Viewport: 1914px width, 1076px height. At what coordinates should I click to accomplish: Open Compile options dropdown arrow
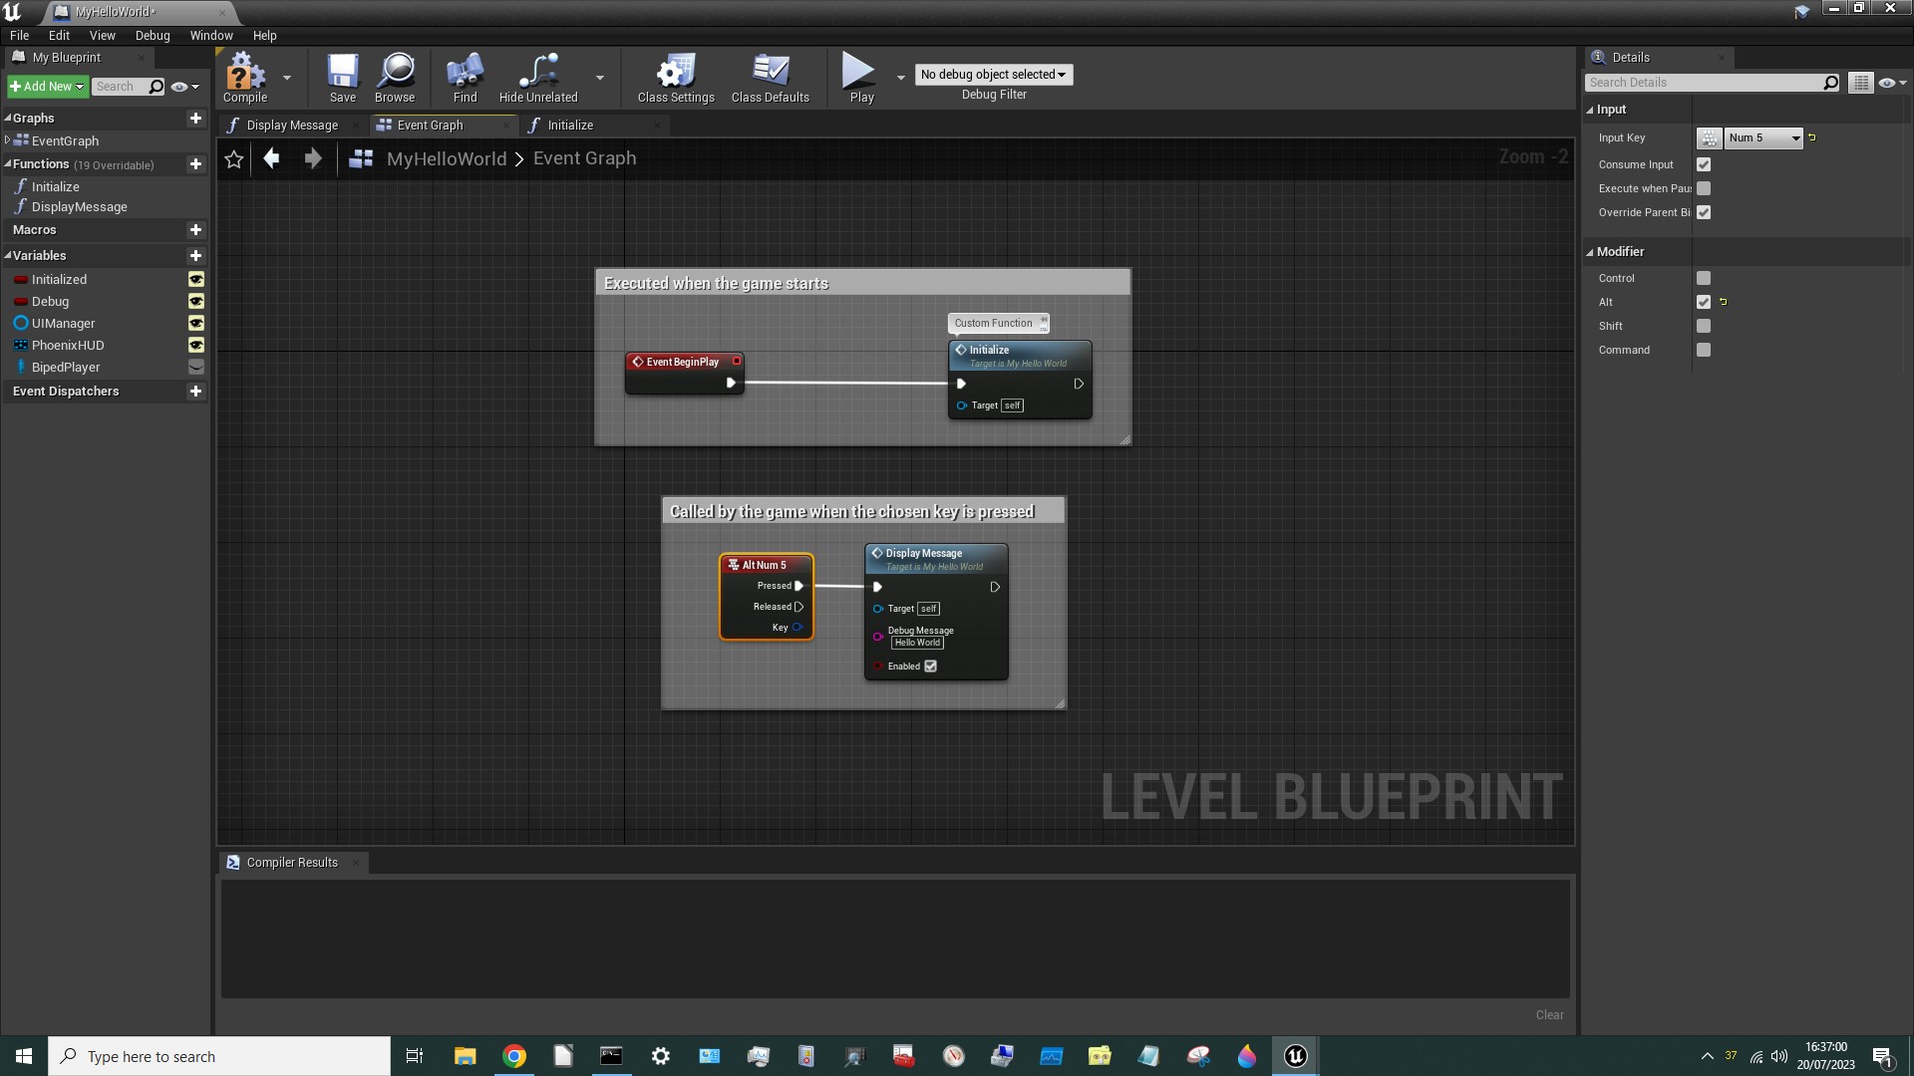[287, 78]
